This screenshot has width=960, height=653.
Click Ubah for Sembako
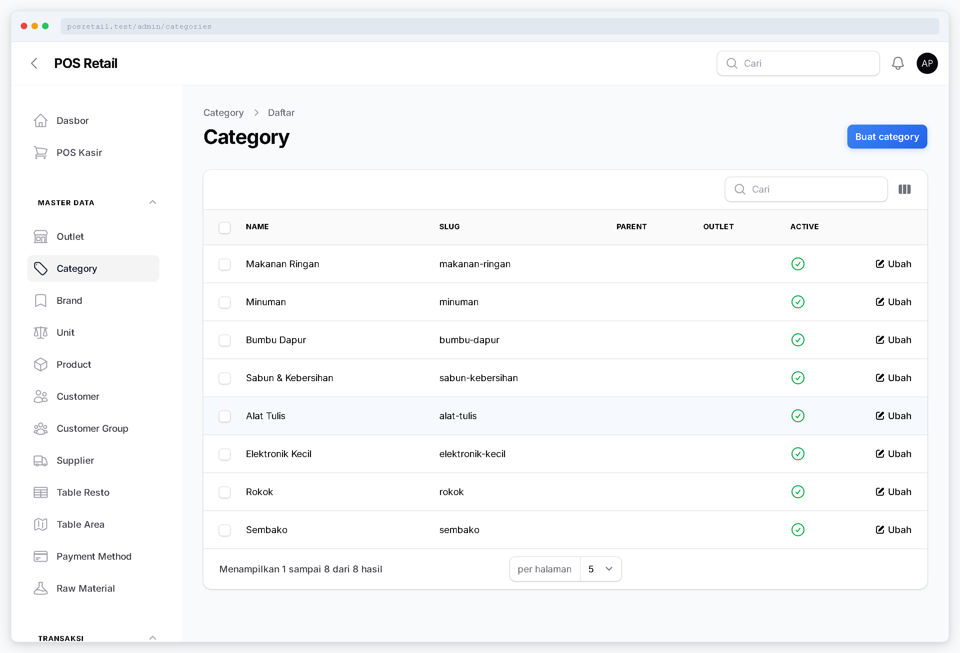pos(893,530)
